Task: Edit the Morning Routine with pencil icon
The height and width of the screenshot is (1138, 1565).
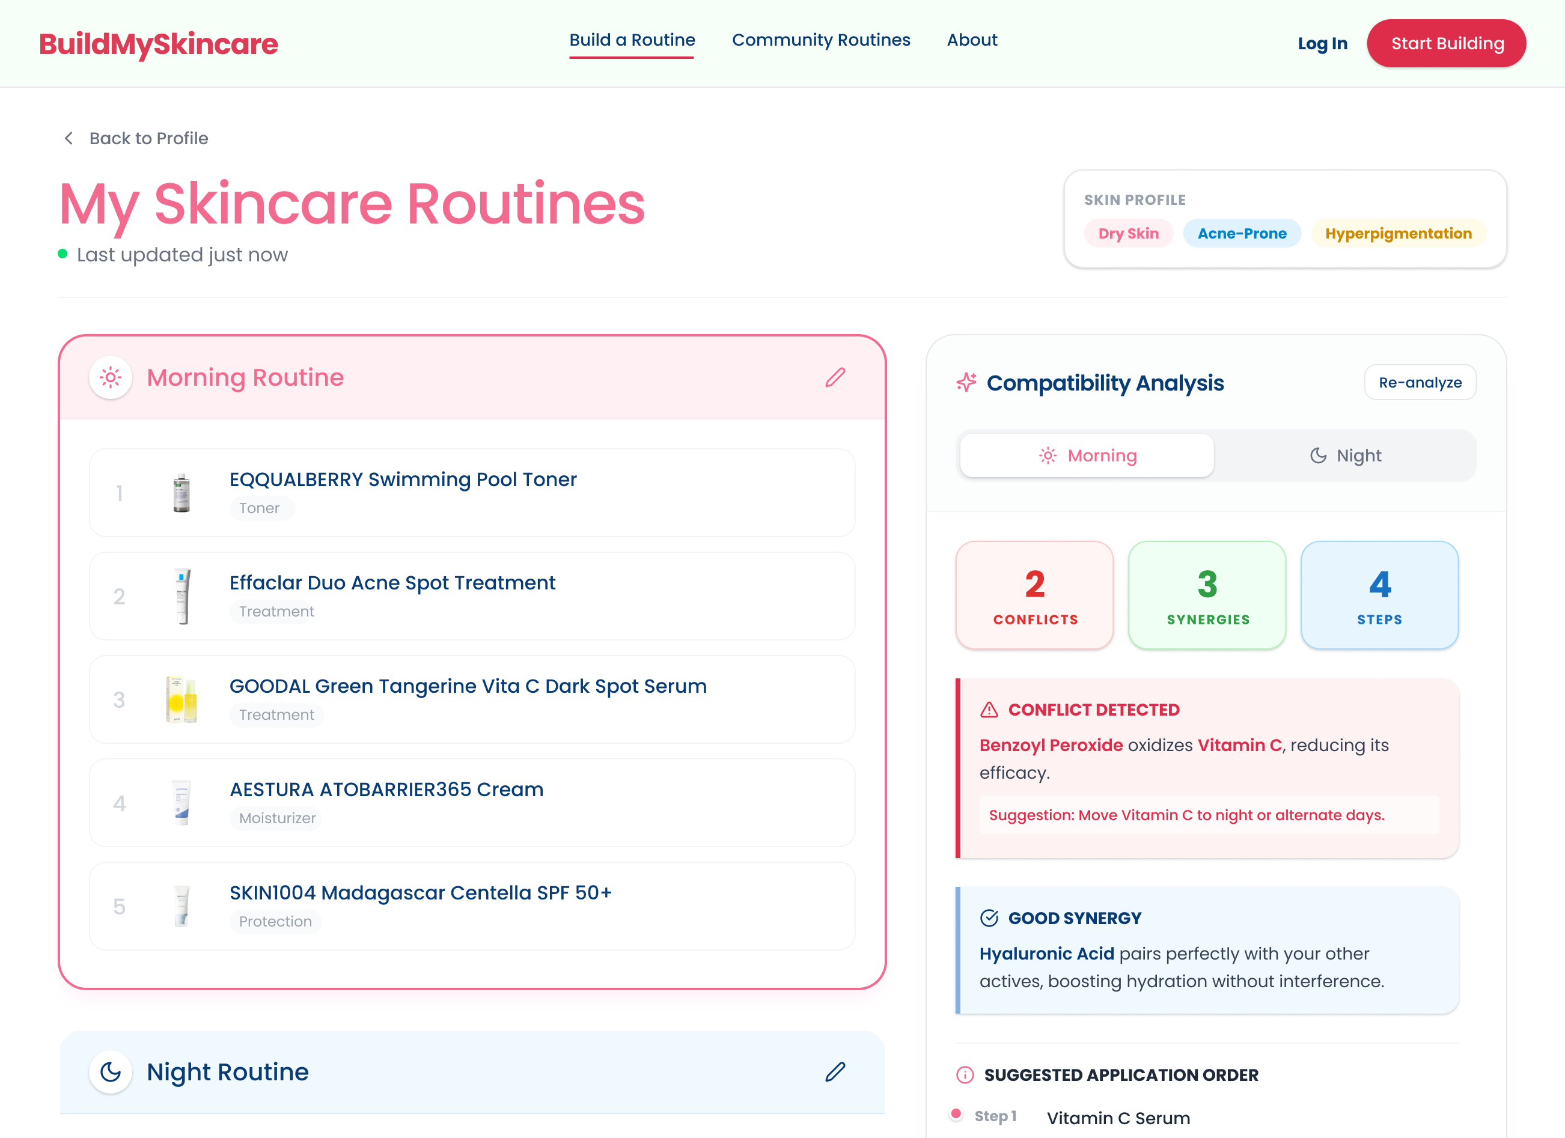Action: [x=835, y=377]
